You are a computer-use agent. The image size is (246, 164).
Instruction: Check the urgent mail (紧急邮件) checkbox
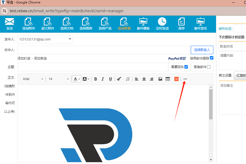(209, 67)
